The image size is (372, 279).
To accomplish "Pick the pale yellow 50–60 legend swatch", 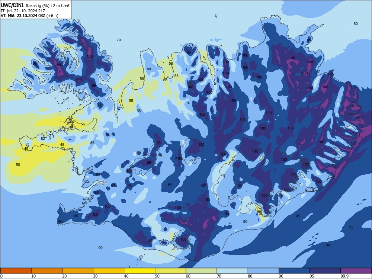I will tap(170, 271).
